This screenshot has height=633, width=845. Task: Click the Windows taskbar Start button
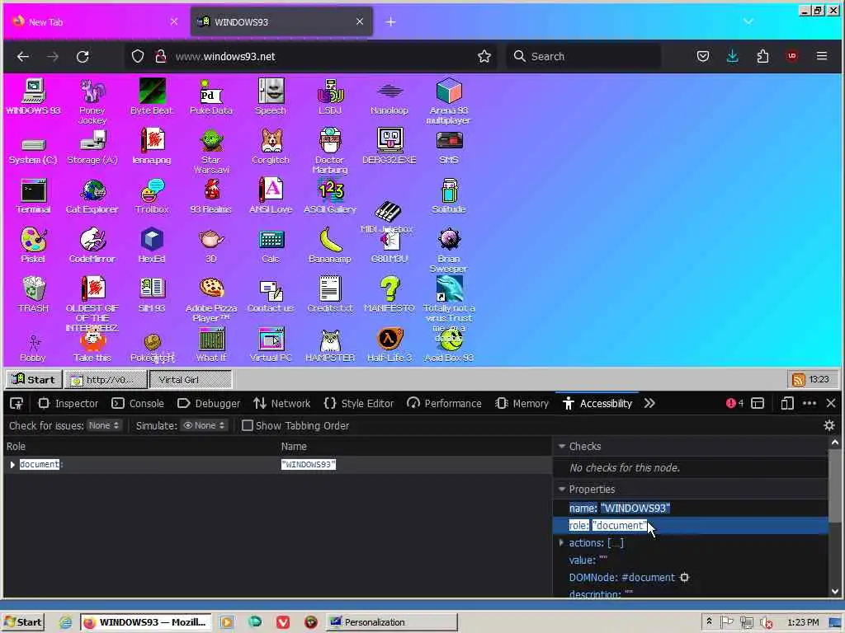pos(22,622)
